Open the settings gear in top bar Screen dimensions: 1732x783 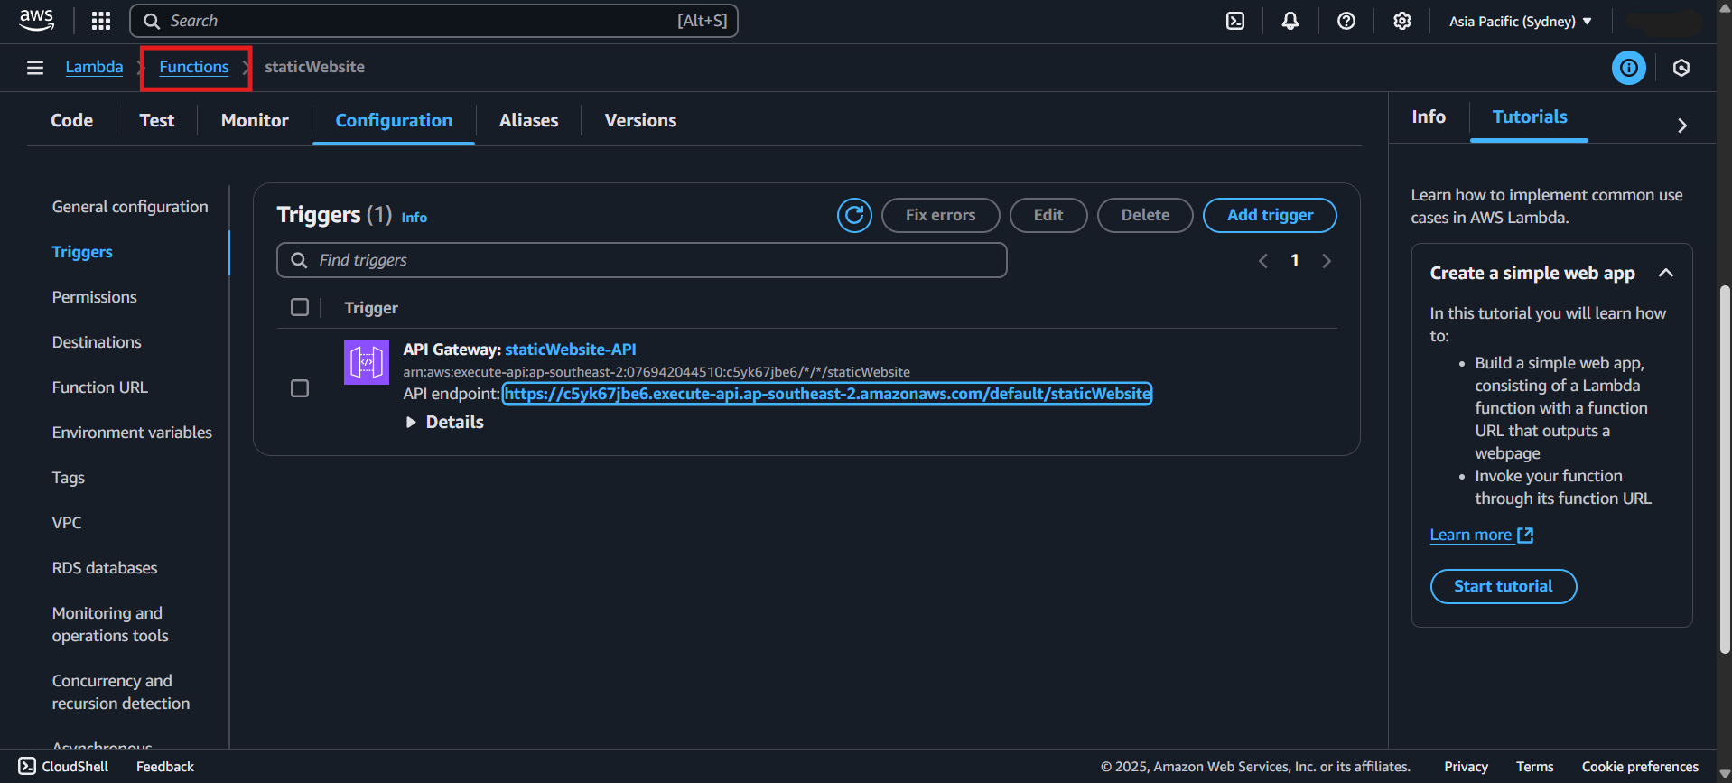[1401, 21]
